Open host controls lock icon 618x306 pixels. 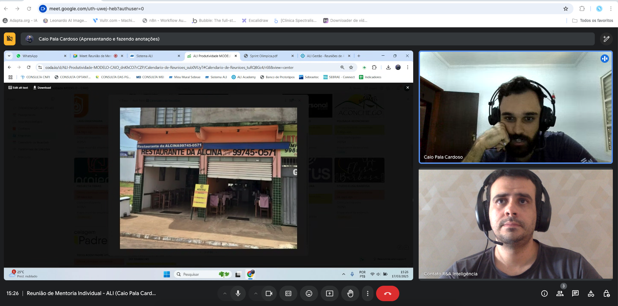[606, 293]
